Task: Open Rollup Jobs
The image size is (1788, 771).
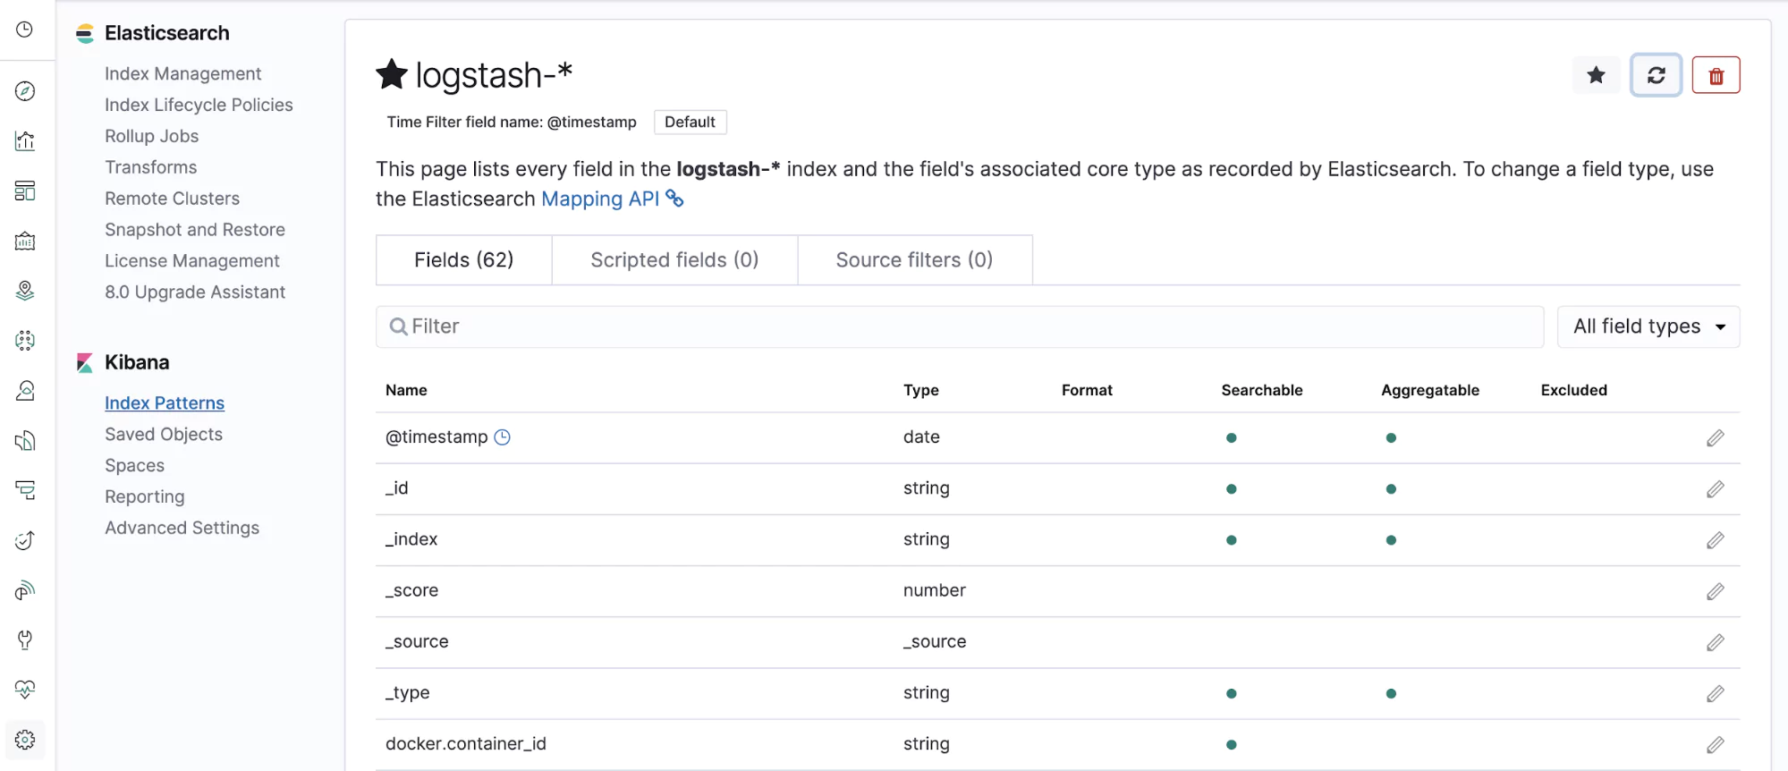Action: 151,136
